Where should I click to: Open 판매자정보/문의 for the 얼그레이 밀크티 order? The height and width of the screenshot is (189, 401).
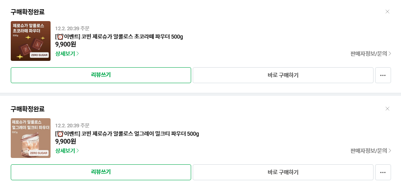[x=370, y=150]
